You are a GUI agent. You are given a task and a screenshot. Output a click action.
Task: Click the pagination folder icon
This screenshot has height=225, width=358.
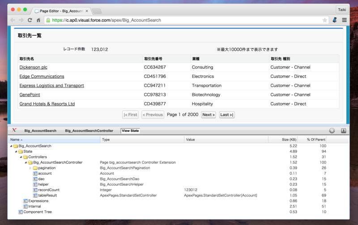pos(35,168)
